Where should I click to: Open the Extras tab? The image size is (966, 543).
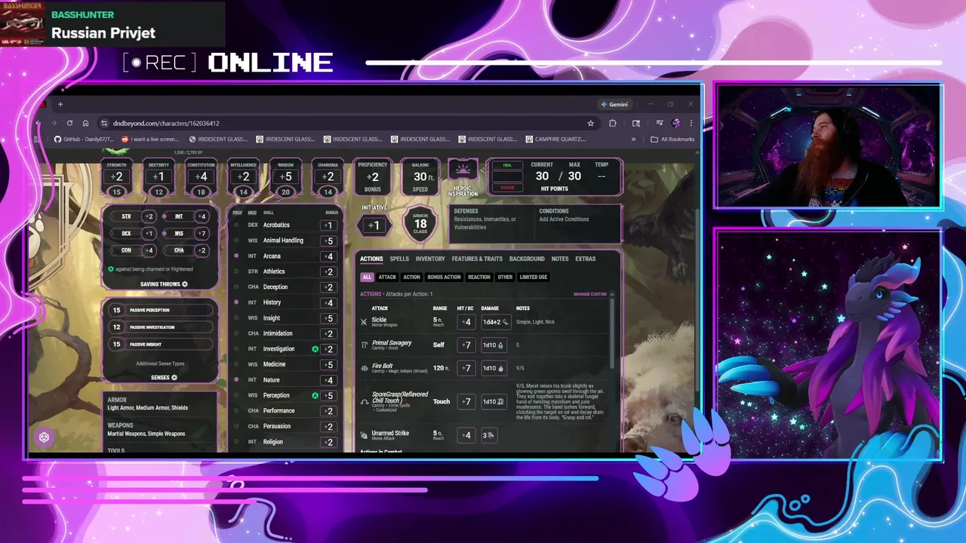tap(586, 259)
